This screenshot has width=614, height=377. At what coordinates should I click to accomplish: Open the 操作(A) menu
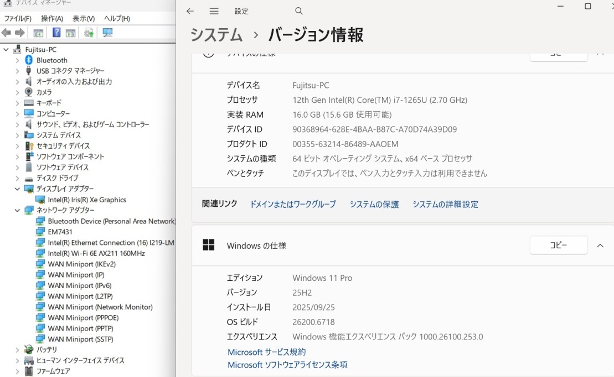click(x=51, y=18)
